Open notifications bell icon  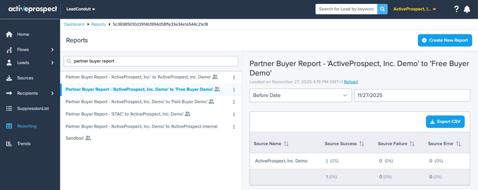pos(467,9)
